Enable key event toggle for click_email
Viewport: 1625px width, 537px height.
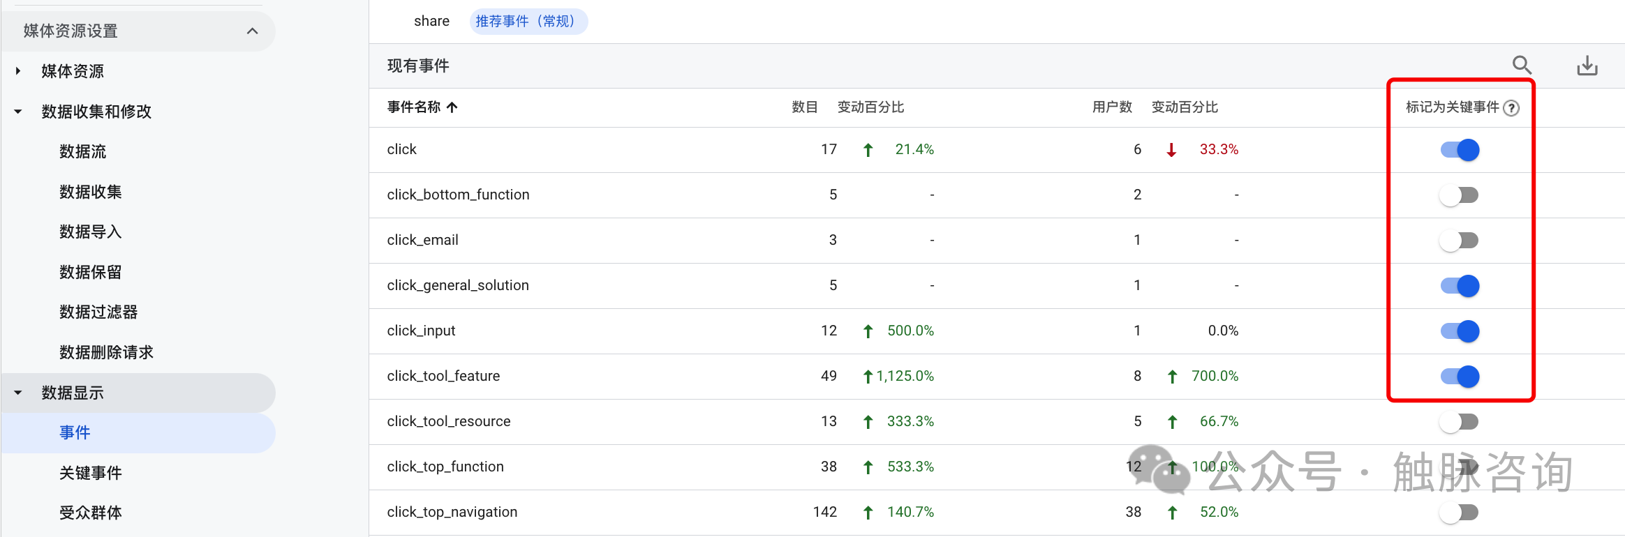pyautogui.click(x=1460, y=241)
